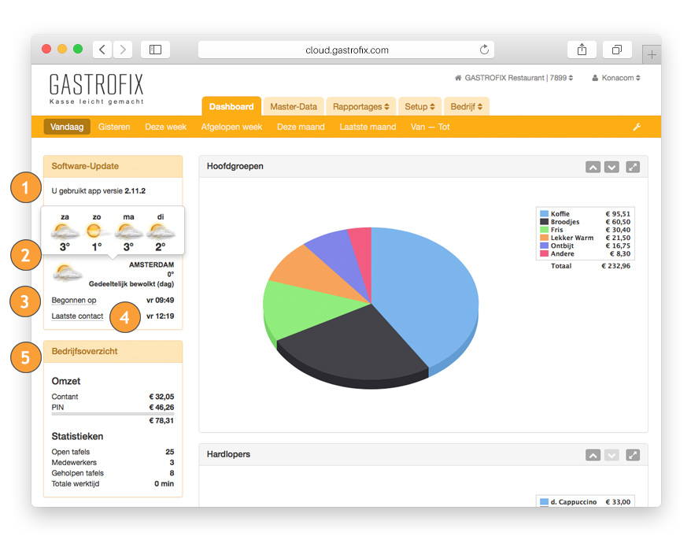
Task: Expand Hardlopers panel to fullscreen
Action: pyautogui.click(x=633, y=455)
